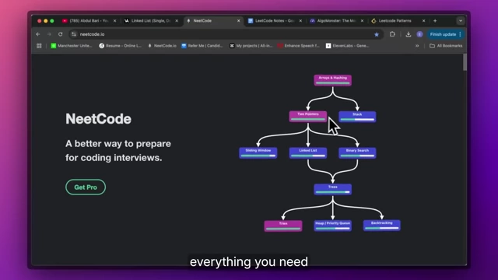The width and height of the screenshot is (498, 280).
Task: Click the page vertical scrollbar
Action: point(465,62)
